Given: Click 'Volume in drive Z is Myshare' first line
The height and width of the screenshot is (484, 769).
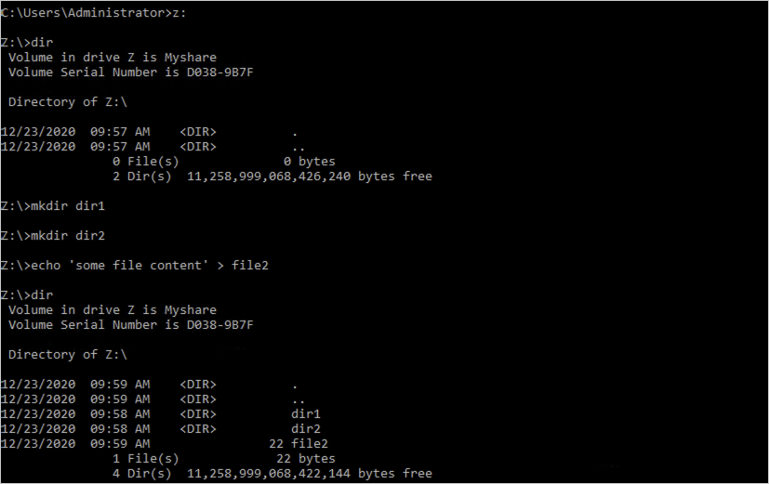Looking at the screenshot, I should [113, 58].
